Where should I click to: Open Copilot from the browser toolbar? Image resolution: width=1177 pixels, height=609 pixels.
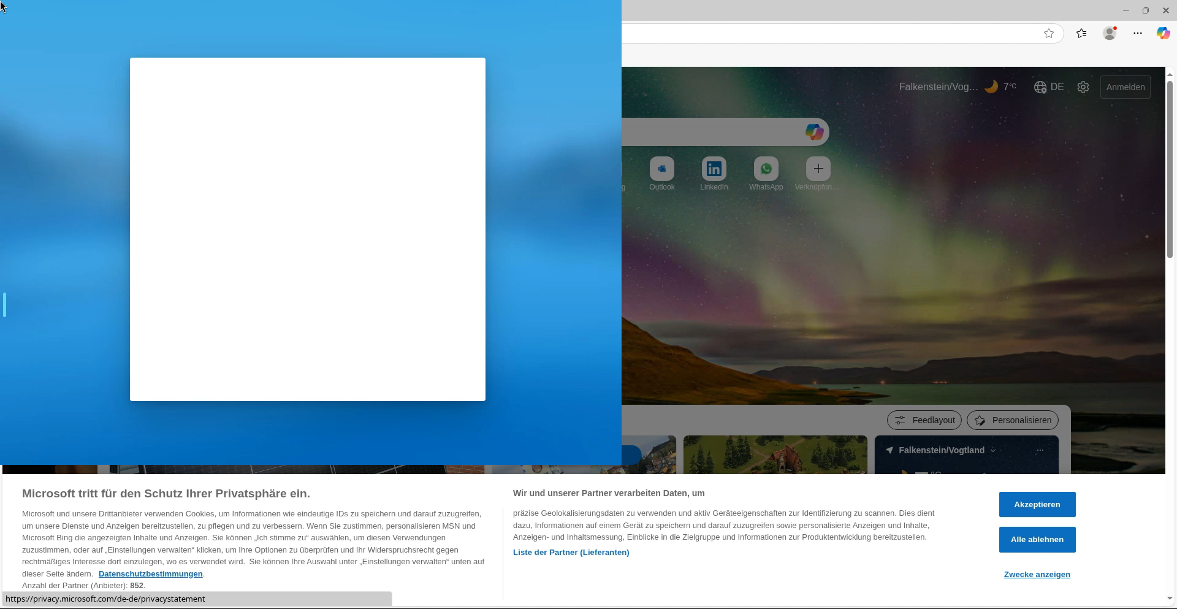click(x=1163, y=34)
